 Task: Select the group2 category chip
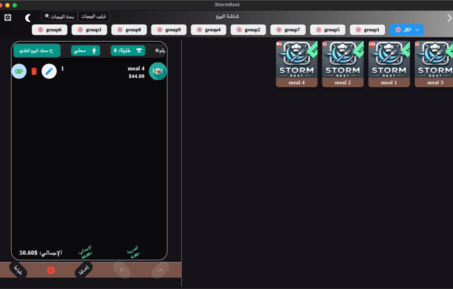click(248, 29)
